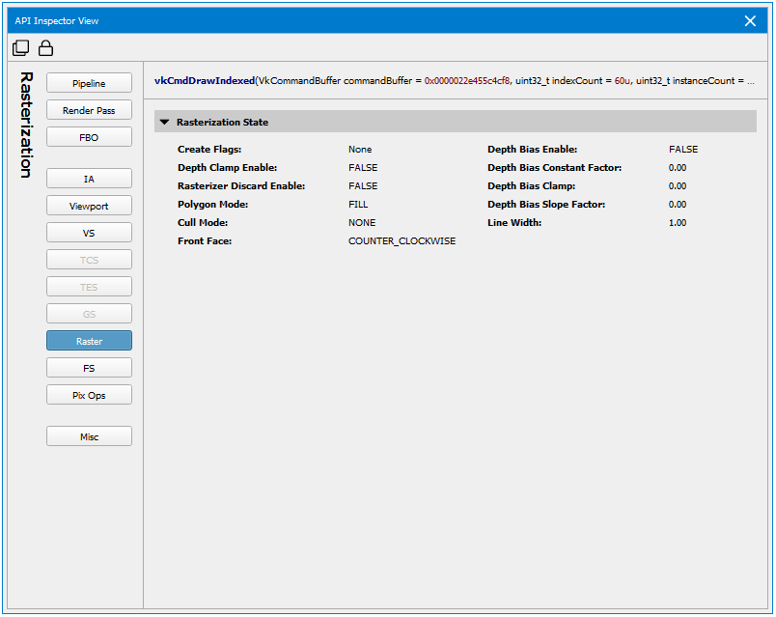
Task: Select the COUNTER_CLOCKWISE front face value
Action: tap(402, 241)
